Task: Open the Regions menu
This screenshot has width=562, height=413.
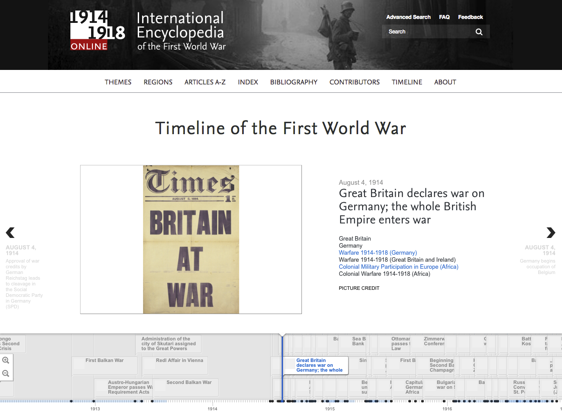Action: [x=158, y=82]
